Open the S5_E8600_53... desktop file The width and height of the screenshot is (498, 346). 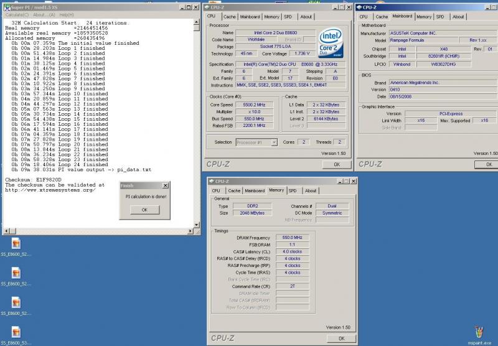coord(16,335)
